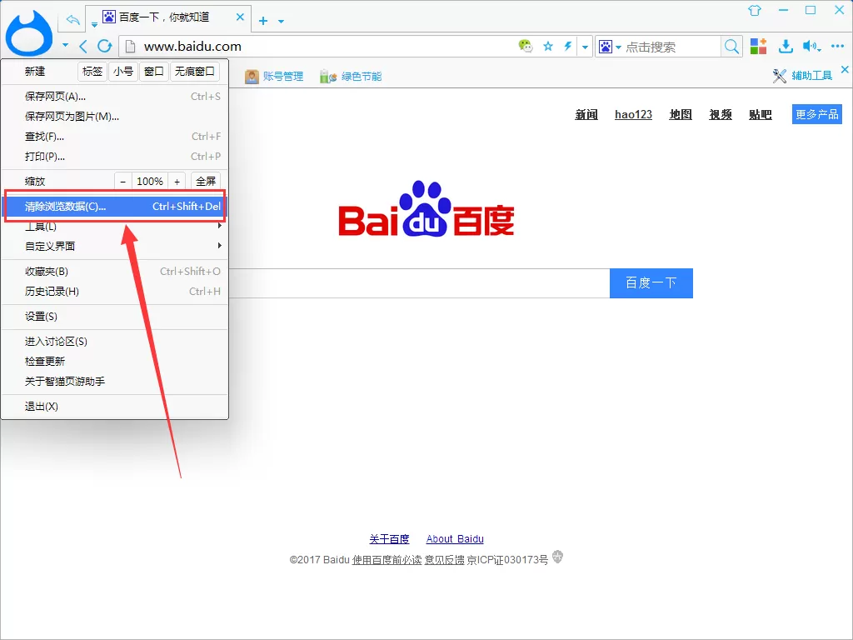This screenshot has width=853, height=640.
Task: Click the 全屏 fullscreen button
Action: [x=206, y=181]
